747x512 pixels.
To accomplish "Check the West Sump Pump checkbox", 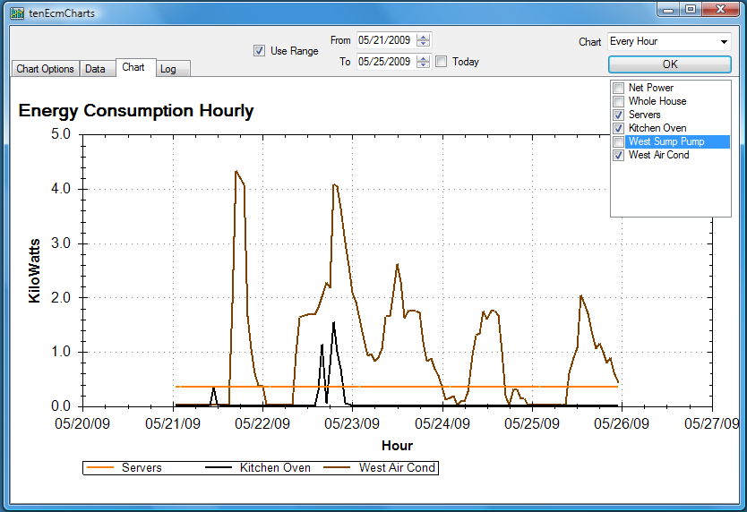I will (x=618, y=142).
